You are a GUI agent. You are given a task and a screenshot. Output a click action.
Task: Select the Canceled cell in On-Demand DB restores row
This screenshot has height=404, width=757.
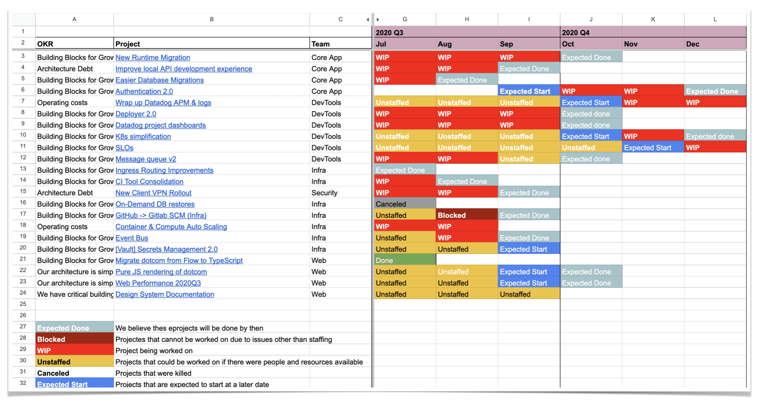click(x=405, y=203)
